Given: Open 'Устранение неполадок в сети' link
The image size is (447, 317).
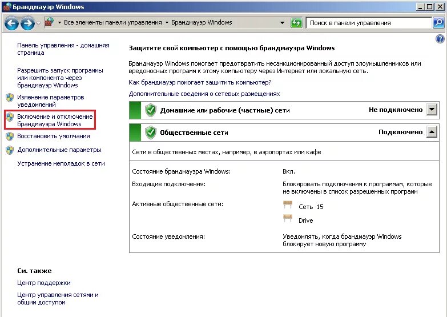Looking at the screenshot, I should tap(61, 163).
